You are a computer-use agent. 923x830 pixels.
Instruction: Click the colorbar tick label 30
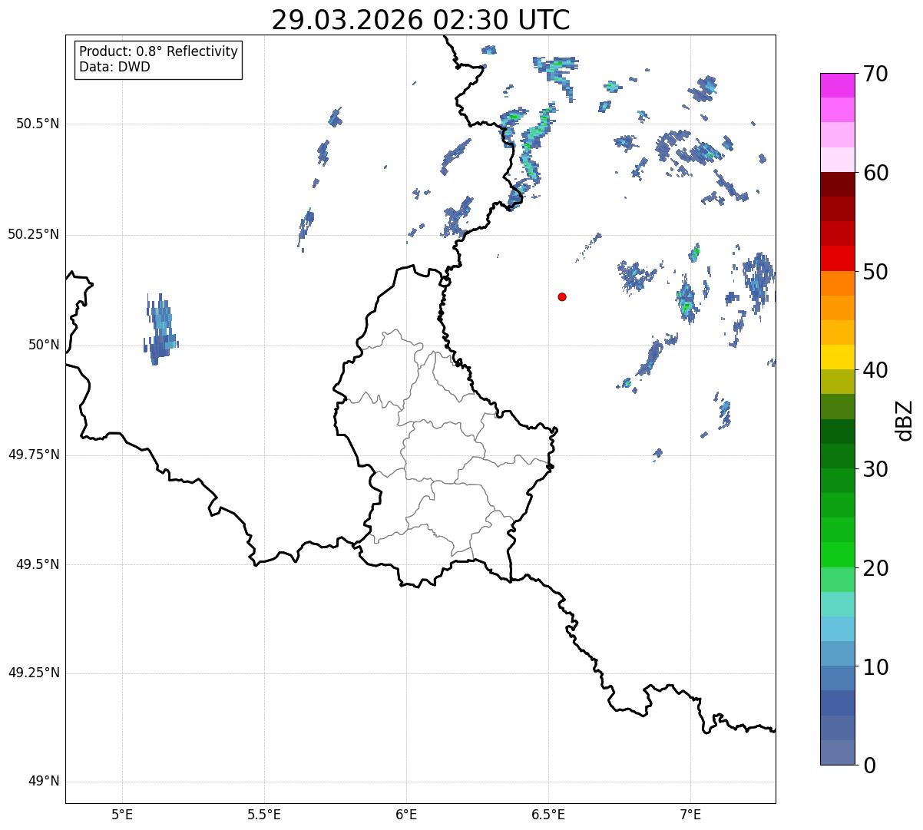[875, 469]
